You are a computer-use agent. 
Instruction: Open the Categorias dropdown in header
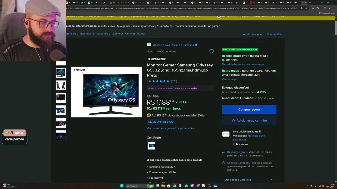click(x=95, y=16)
